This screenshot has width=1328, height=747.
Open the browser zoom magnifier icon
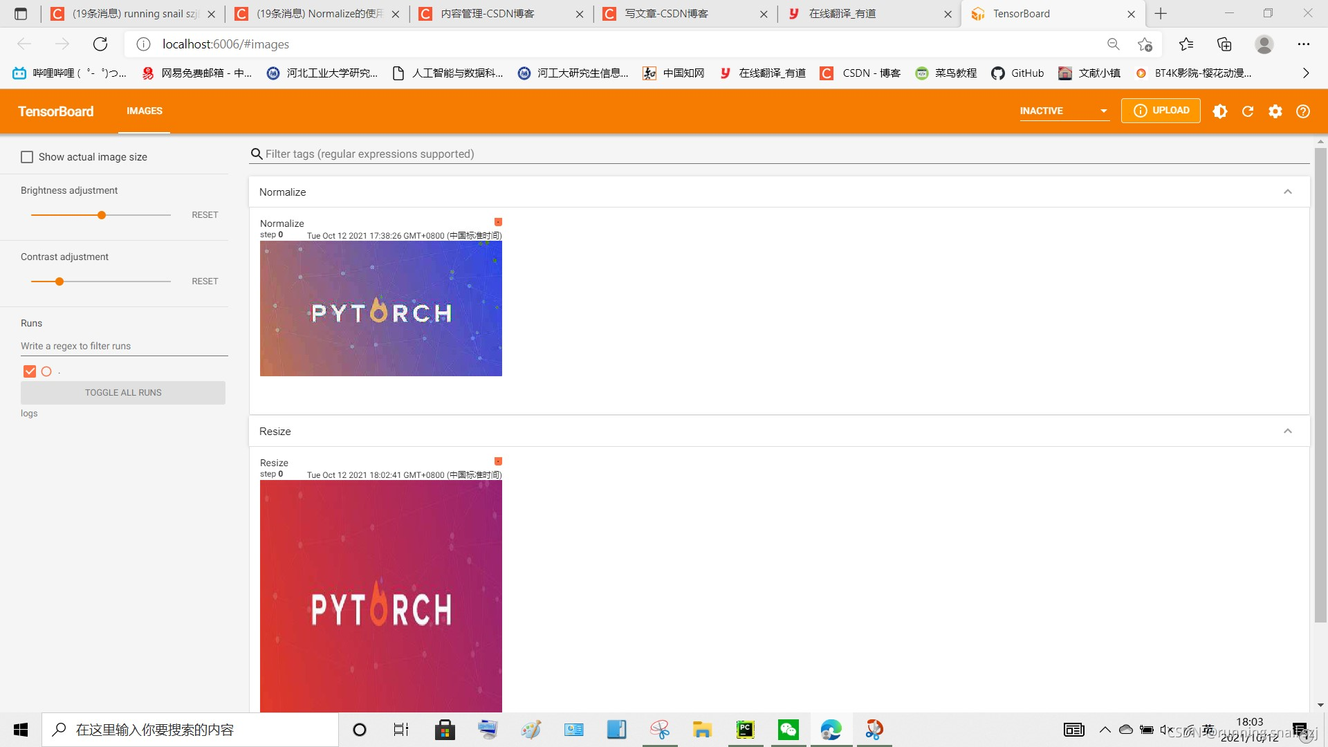(1113, 44)
